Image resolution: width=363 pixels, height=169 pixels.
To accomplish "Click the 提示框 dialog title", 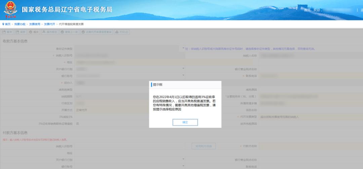I will (158, 85).
